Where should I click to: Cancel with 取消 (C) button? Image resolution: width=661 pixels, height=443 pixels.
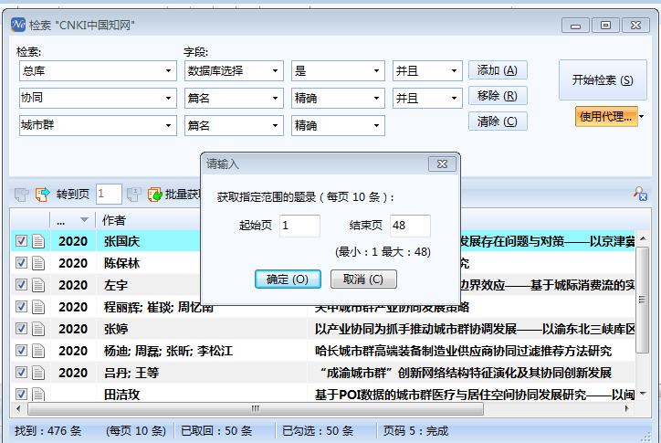coord(363,280)
